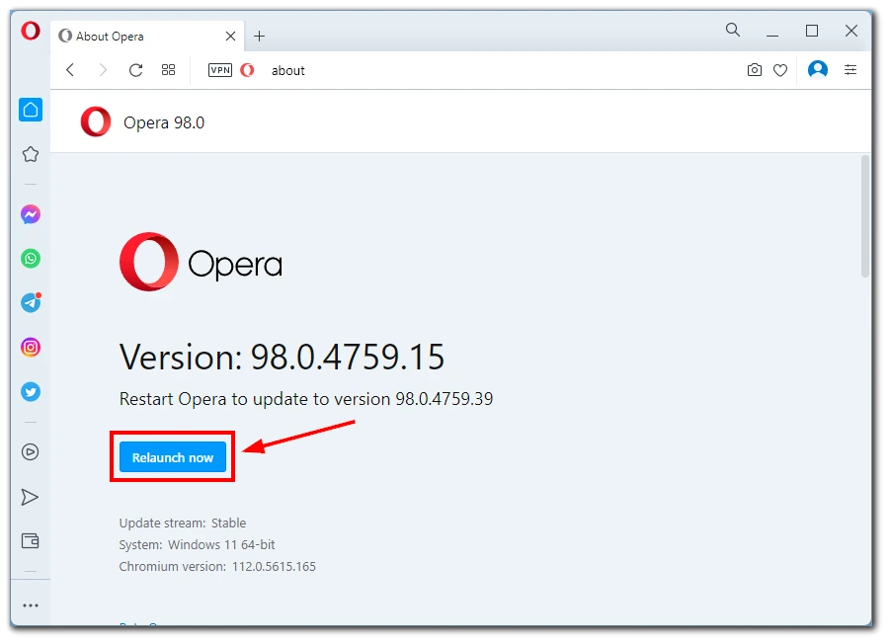Close the Opera window

tap(851, 31)
